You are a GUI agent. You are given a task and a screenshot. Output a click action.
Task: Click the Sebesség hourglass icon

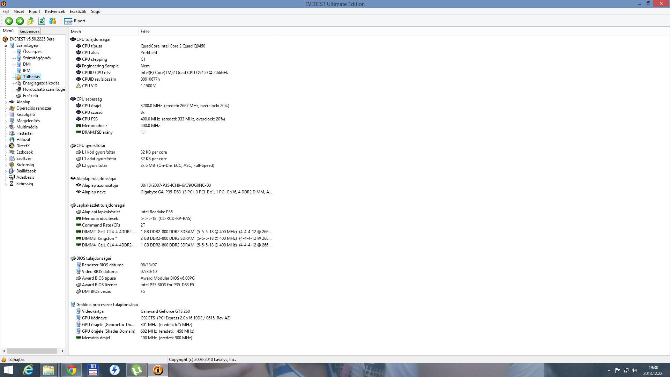(12, 184)
